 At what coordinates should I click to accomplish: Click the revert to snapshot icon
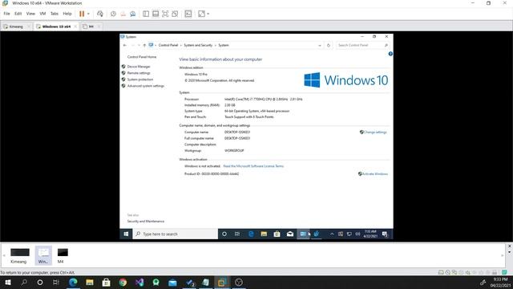point(123,14)
